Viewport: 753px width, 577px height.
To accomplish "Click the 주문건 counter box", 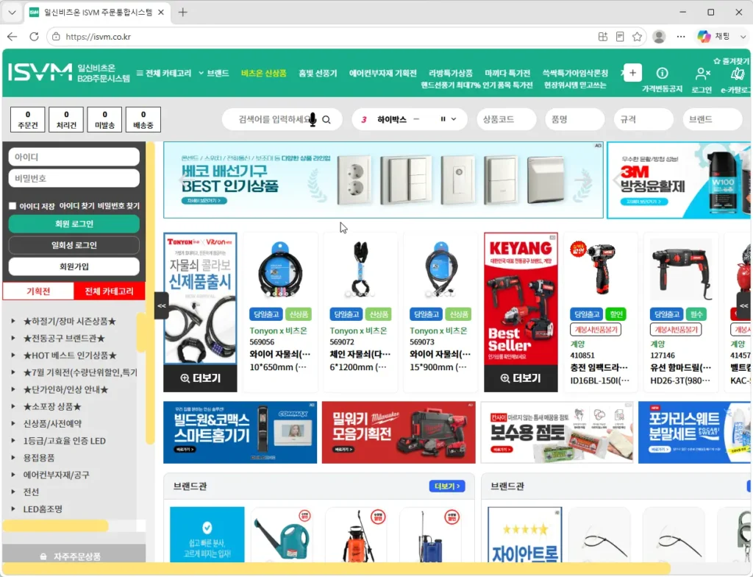I will point(28,119).
